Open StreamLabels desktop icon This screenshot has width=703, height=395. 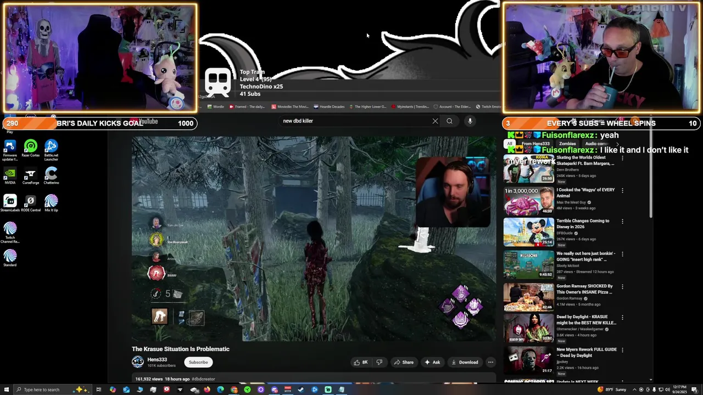[10, 204]
